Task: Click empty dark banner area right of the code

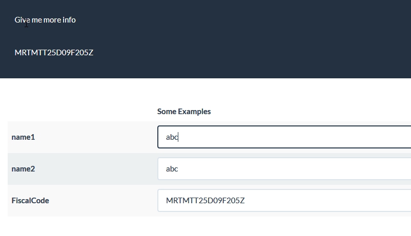Action: click(256, 52)
